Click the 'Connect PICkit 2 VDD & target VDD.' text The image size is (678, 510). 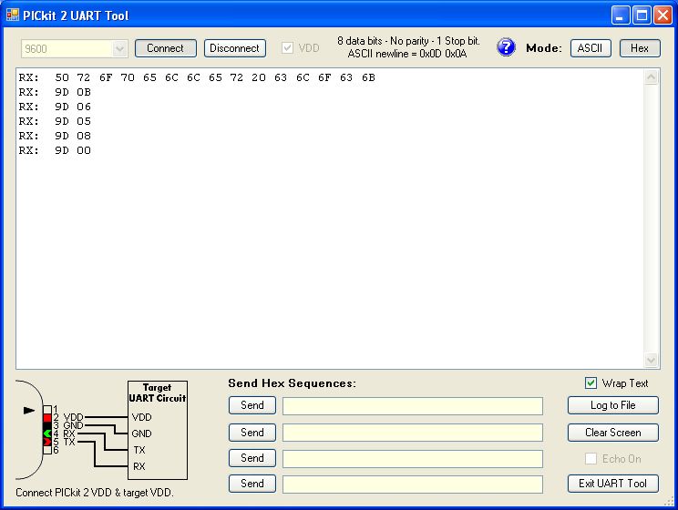point(95,493)
